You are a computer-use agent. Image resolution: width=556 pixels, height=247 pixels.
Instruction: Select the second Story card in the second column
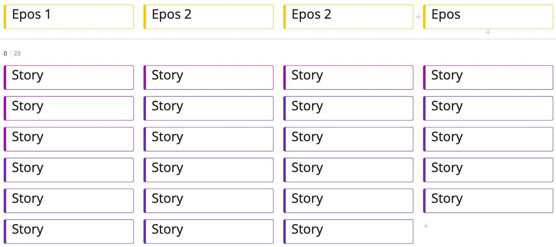click(208, 108)
